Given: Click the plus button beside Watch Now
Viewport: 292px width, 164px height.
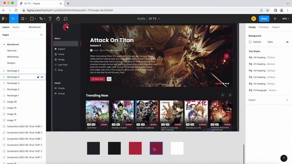Looking at the screenshot, I should pos(109,79).
